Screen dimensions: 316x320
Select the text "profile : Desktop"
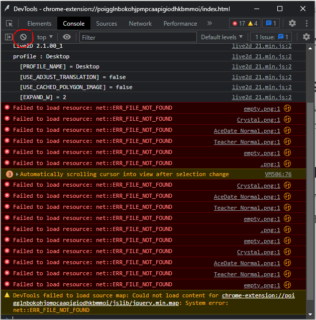tap(41, 56)
